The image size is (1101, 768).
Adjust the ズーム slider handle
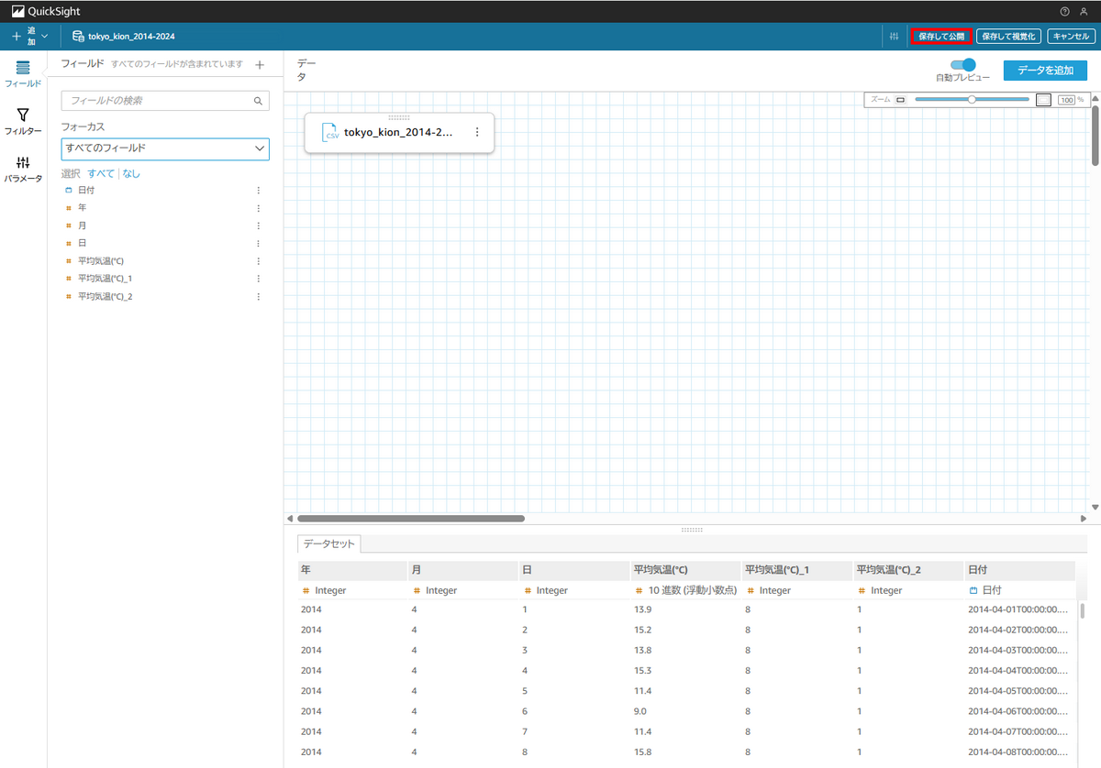[972, 99]
